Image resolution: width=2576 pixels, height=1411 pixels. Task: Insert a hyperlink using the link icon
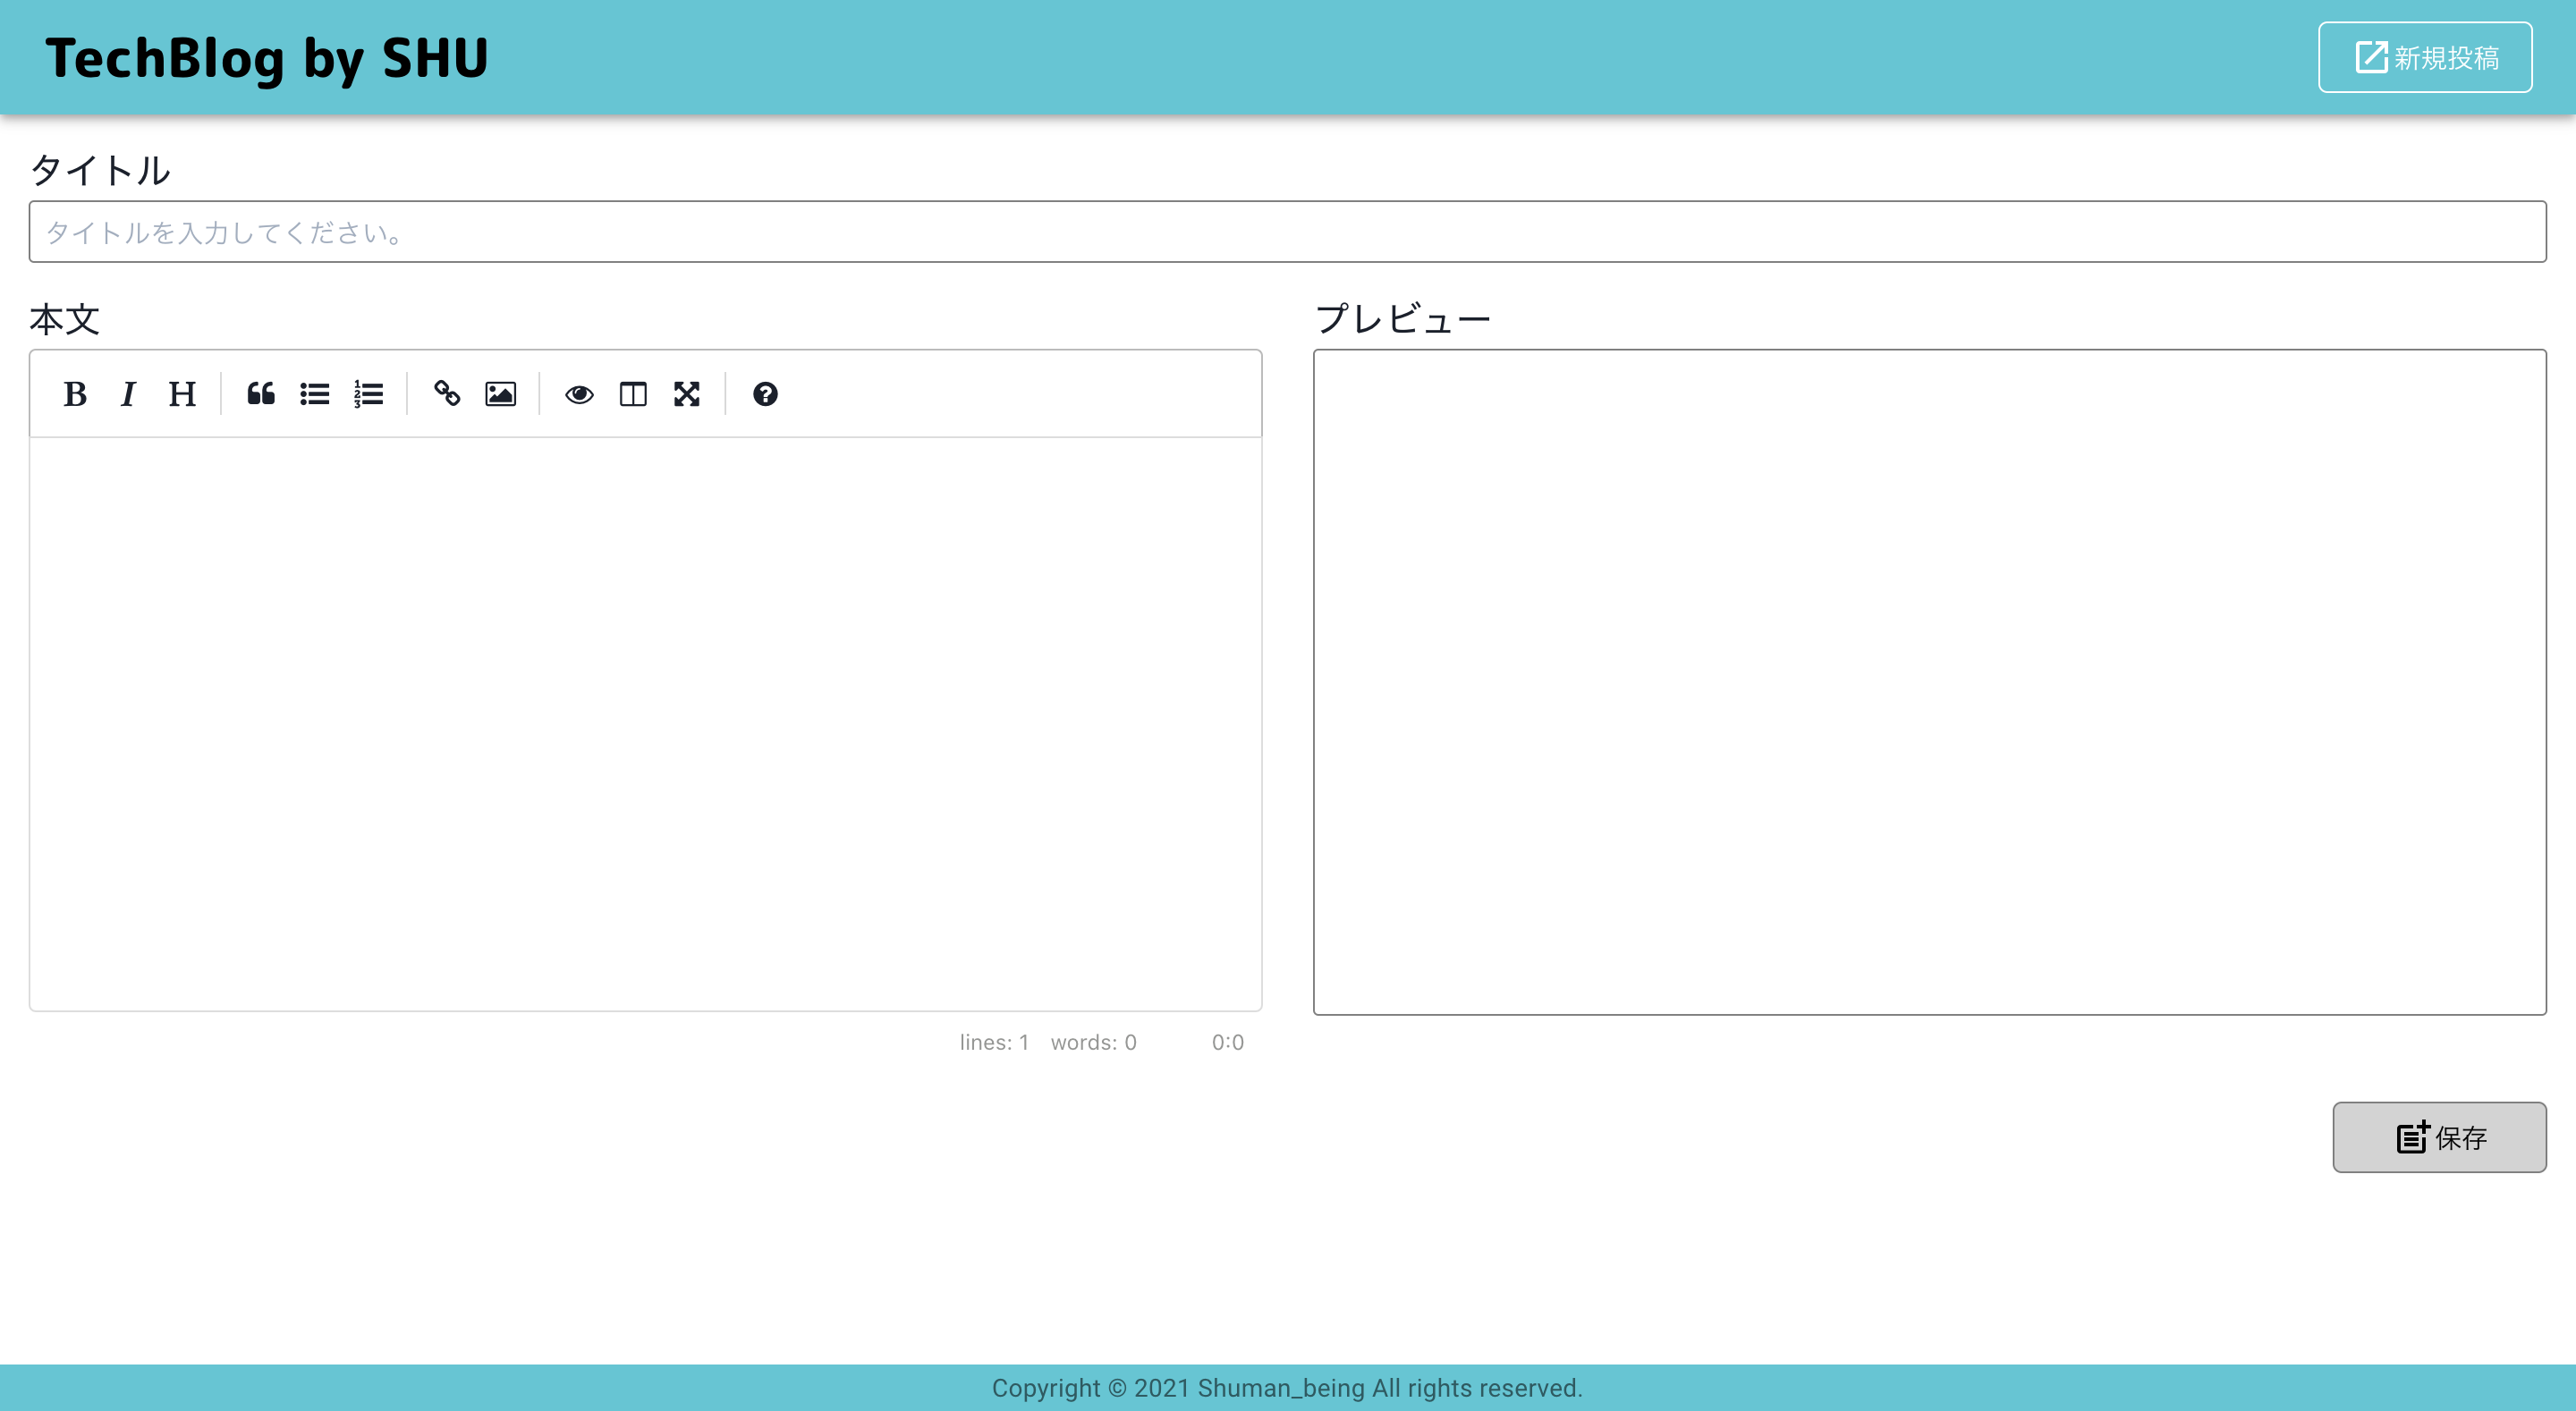[447, 394]
